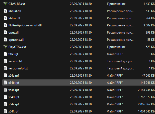Image resolution: width=155 pixels, height=114 pixels.
Task: Click the versioninfo.txt file name
Action: click(18, 68)
